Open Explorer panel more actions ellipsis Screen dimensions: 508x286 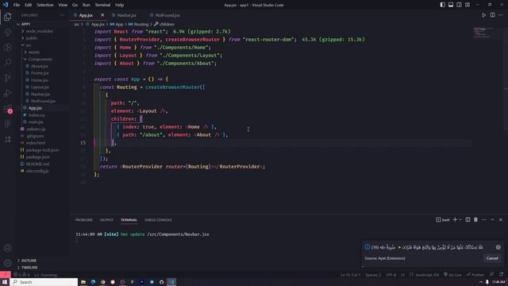click(x=62, y=15)
